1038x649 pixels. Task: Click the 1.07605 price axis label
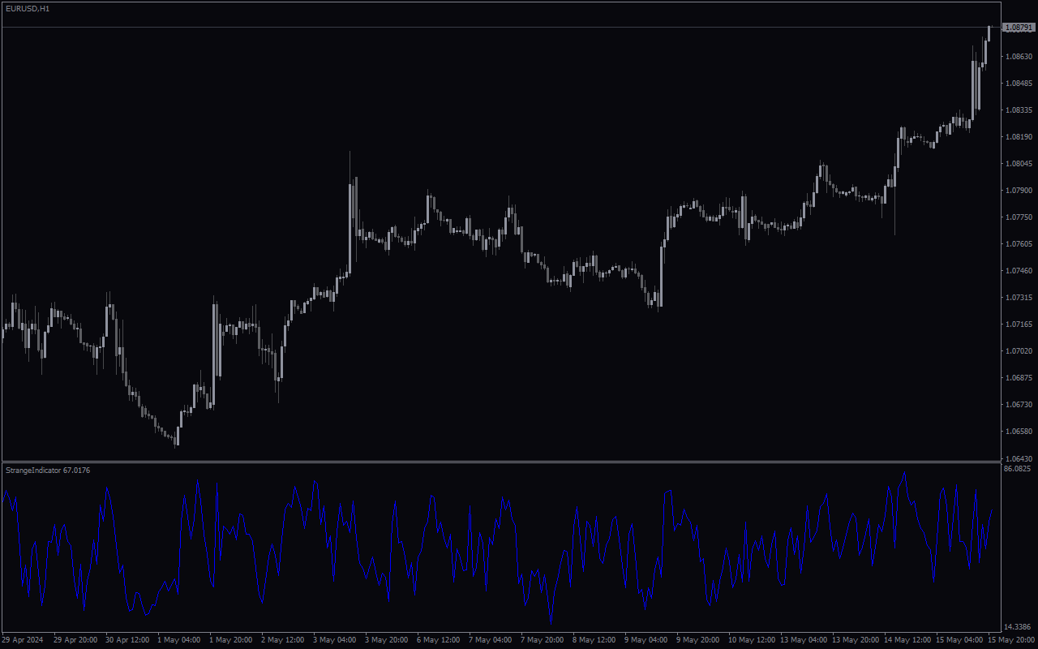pyautogui.click(x=1019, y=244)
